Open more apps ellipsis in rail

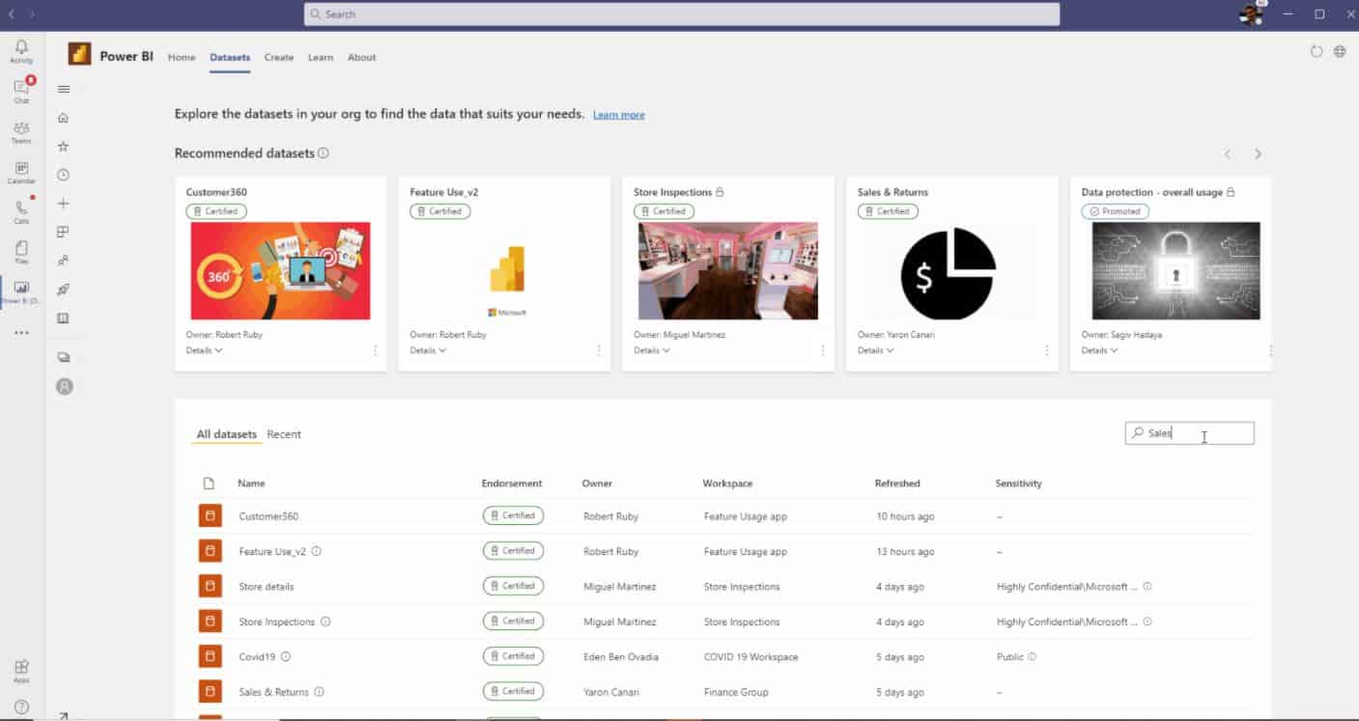tap(21, 333)
